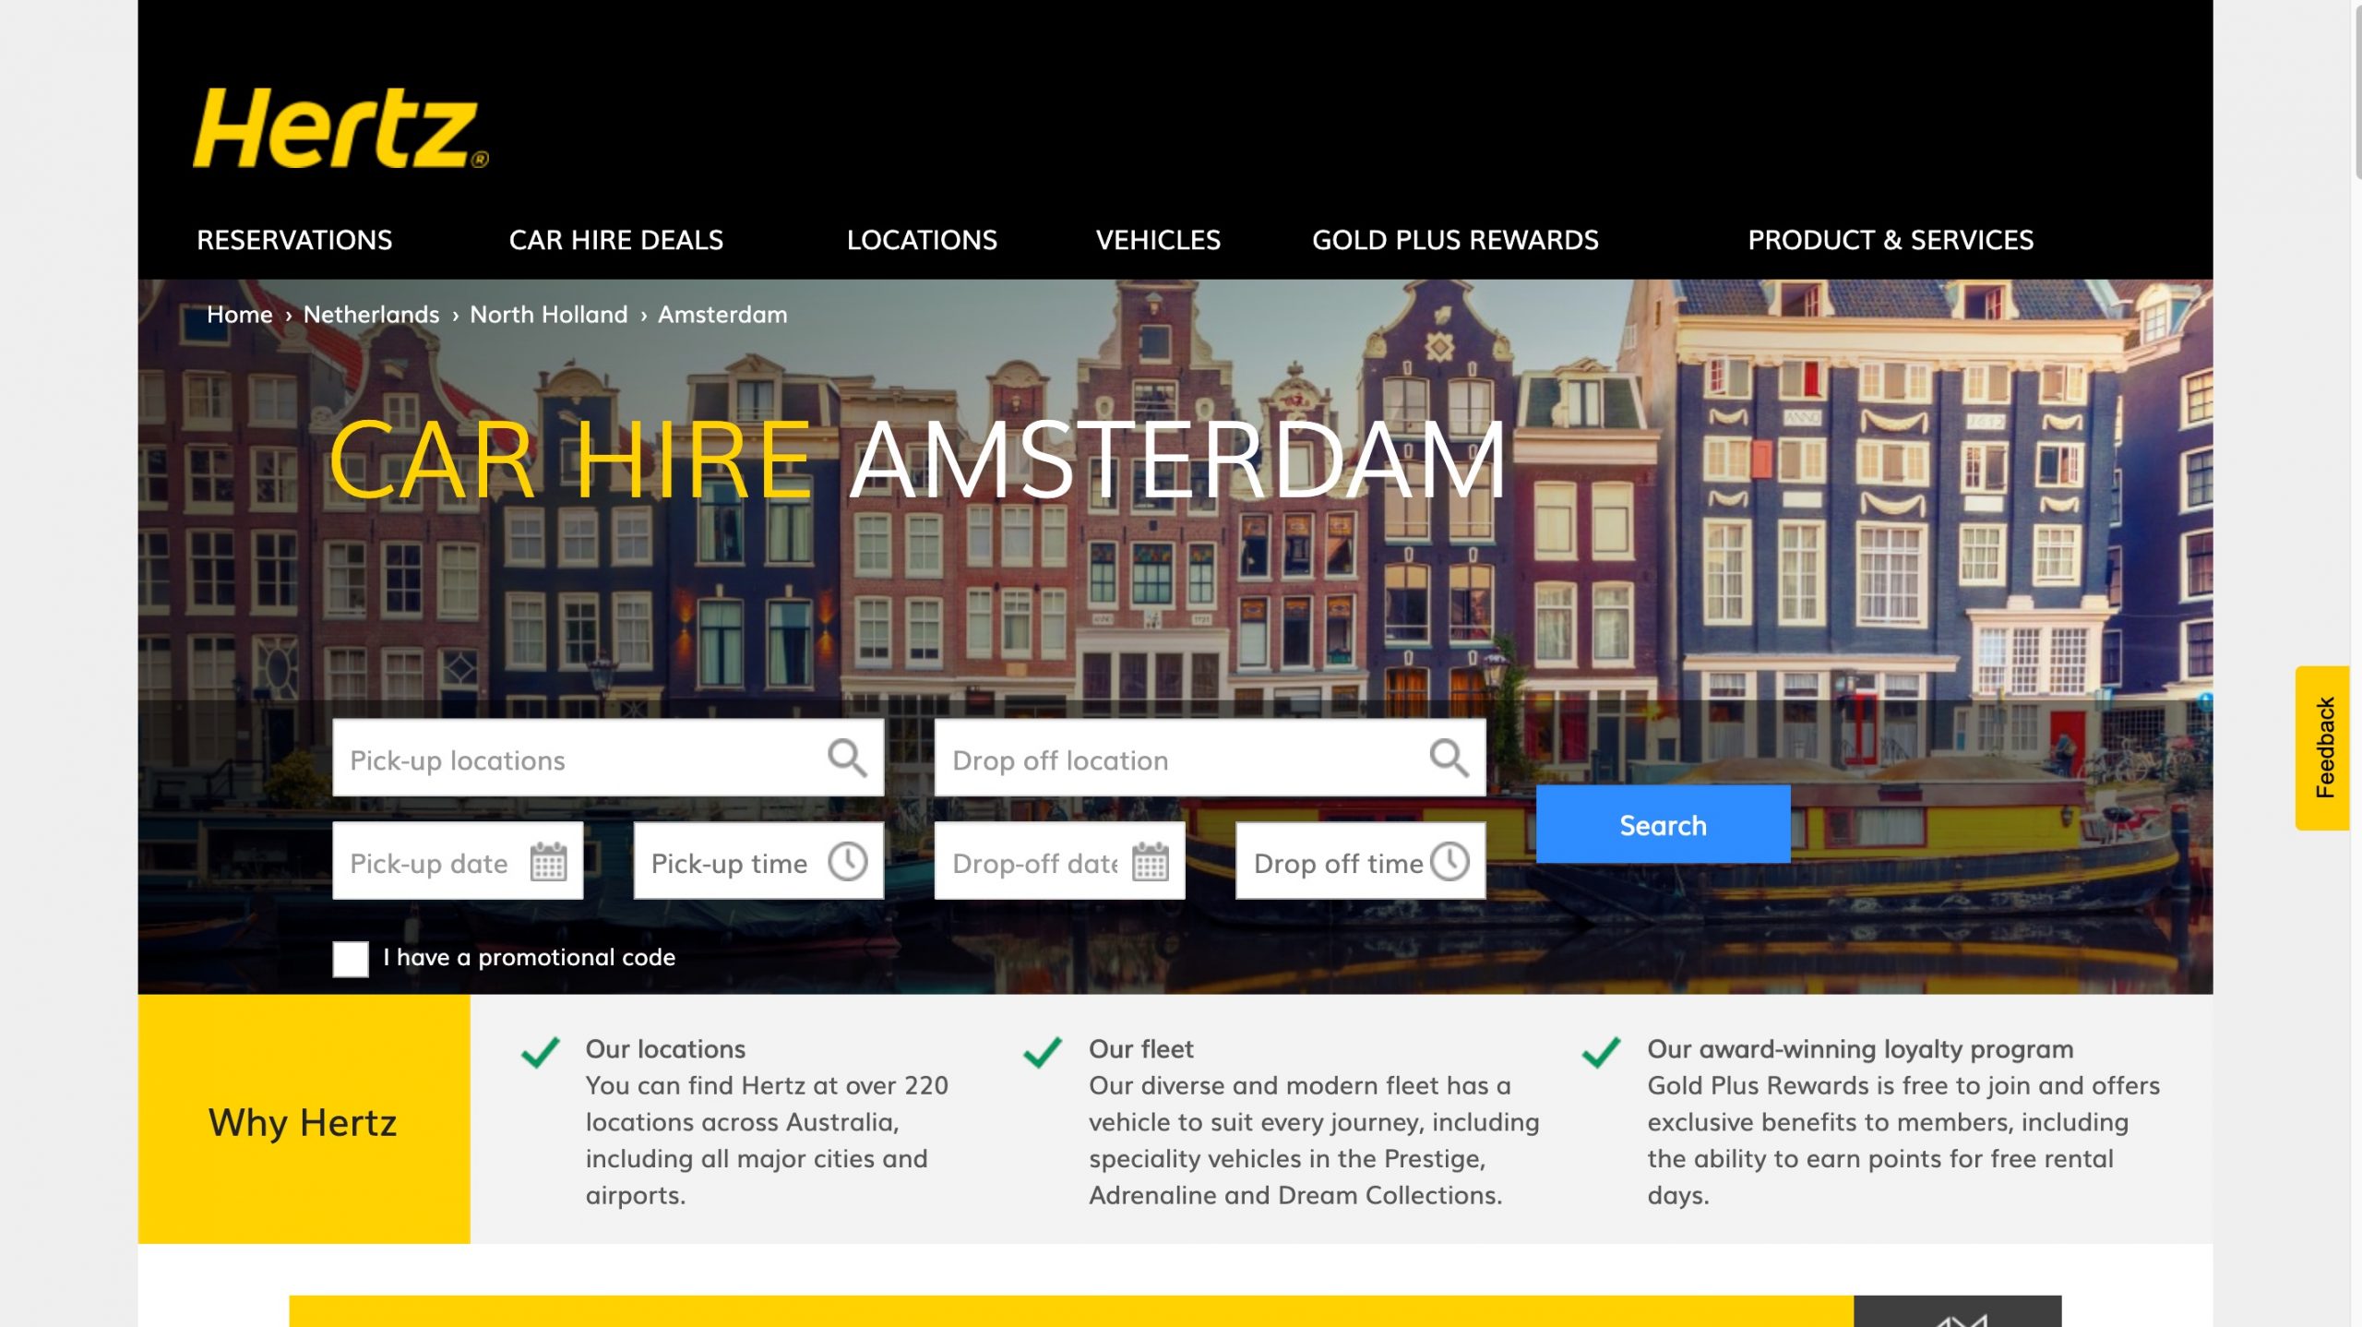
Task: Open the pick-up date calendar icon
Action: (x=548, y=862)
